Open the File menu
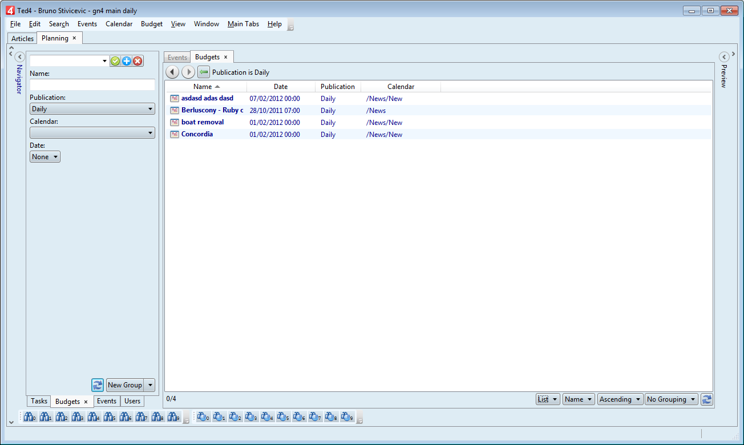Image resolution: width=744 pixels, height=445 pixels. click(15, 24)
